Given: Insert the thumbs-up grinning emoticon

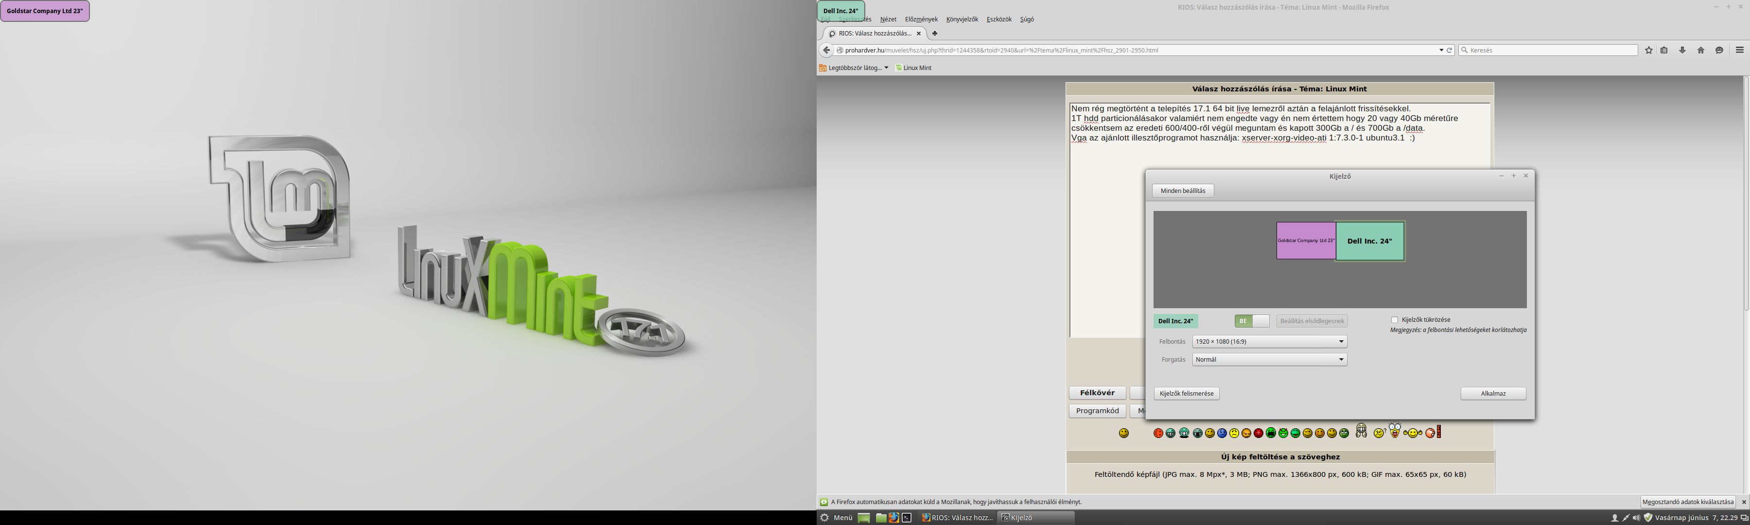Looking at the screenshot, I should coord(1362,431).
